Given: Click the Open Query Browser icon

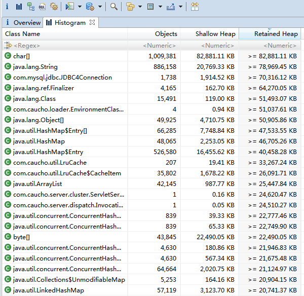Looking at the screenshot, I should pos(90,7).
